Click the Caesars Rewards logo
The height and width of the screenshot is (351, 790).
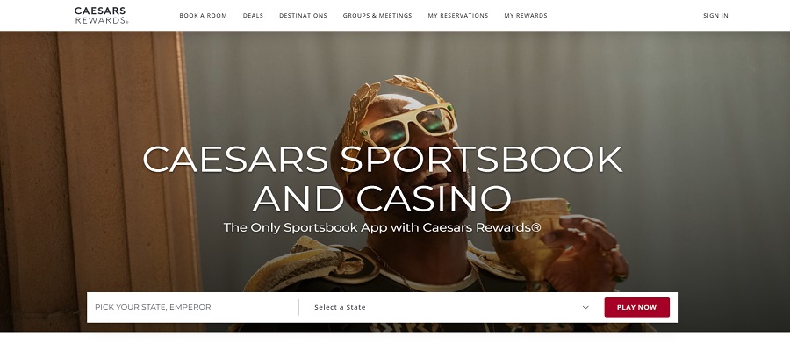pyautogui.click(x=101, y=15)
